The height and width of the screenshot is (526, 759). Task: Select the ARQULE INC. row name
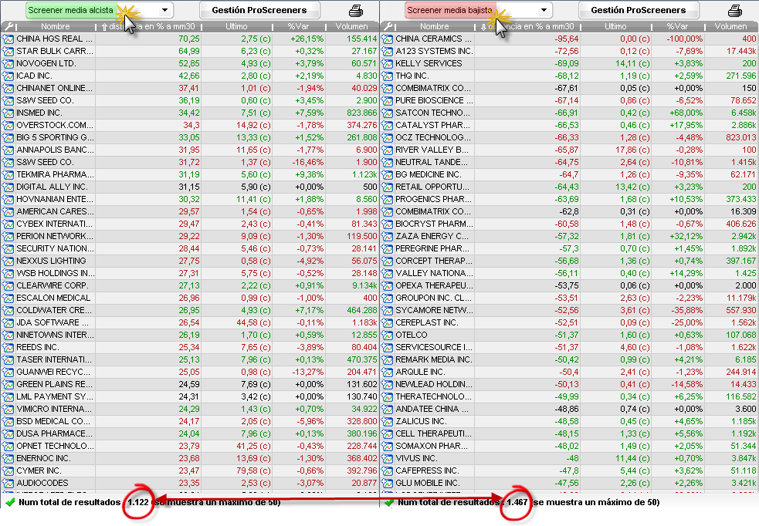(x=420, y=372)
